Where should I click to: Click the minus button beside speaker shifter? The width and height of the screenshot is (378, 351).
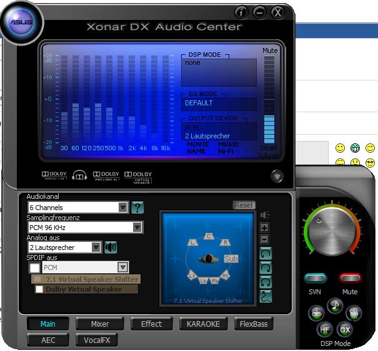pos(265,239)
